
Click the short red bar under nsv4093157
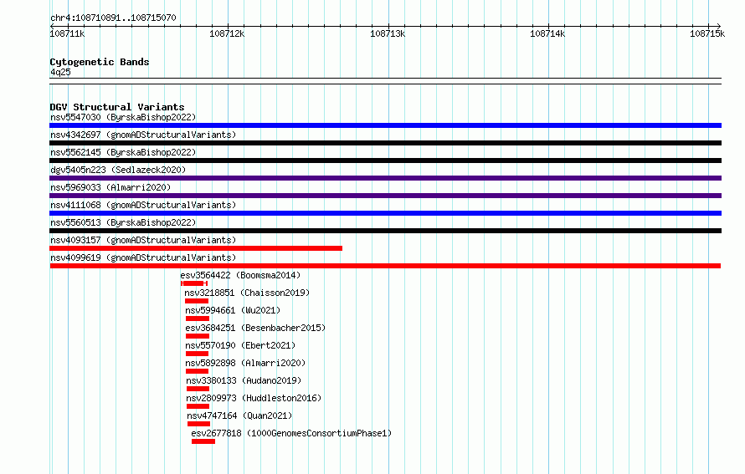[196, 248]
